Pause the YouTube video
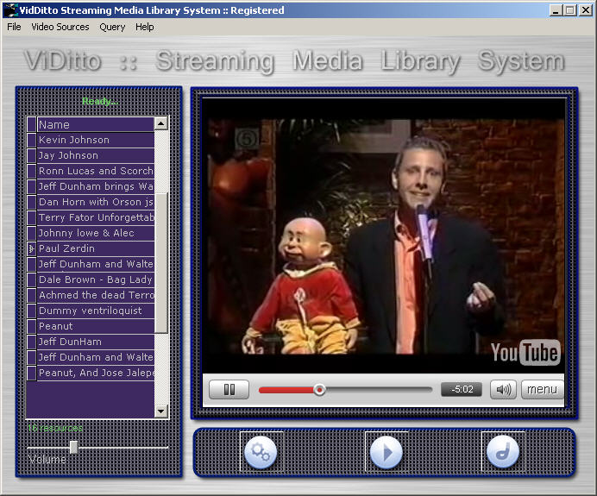597x496 pixels. pyautogui.click(x=229, y=389)
